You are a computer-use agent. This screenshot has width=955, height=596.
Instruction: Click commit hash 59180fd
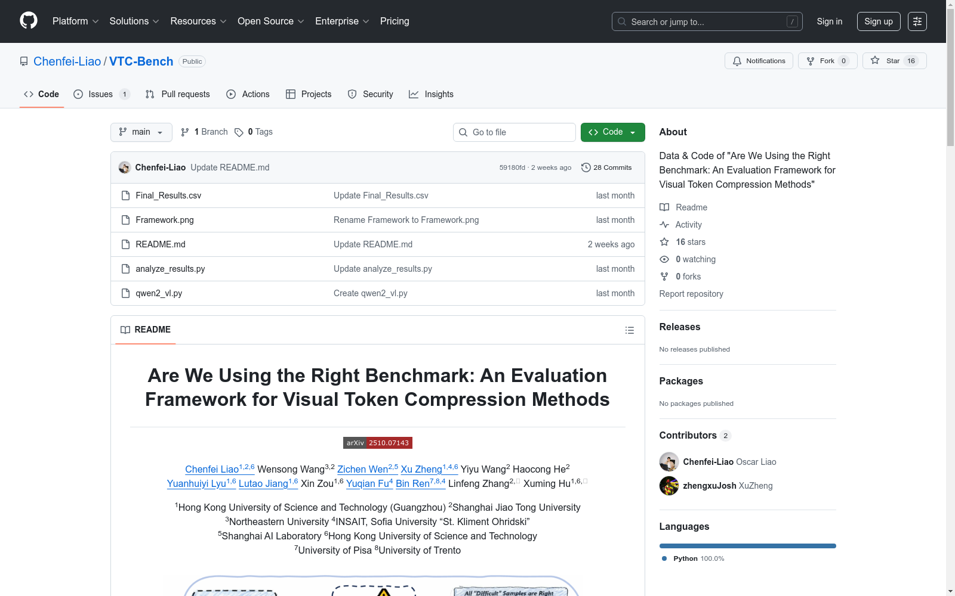(512, 167)
